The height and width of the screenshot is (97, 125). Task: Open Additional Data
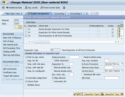click(x=14, y=8)
